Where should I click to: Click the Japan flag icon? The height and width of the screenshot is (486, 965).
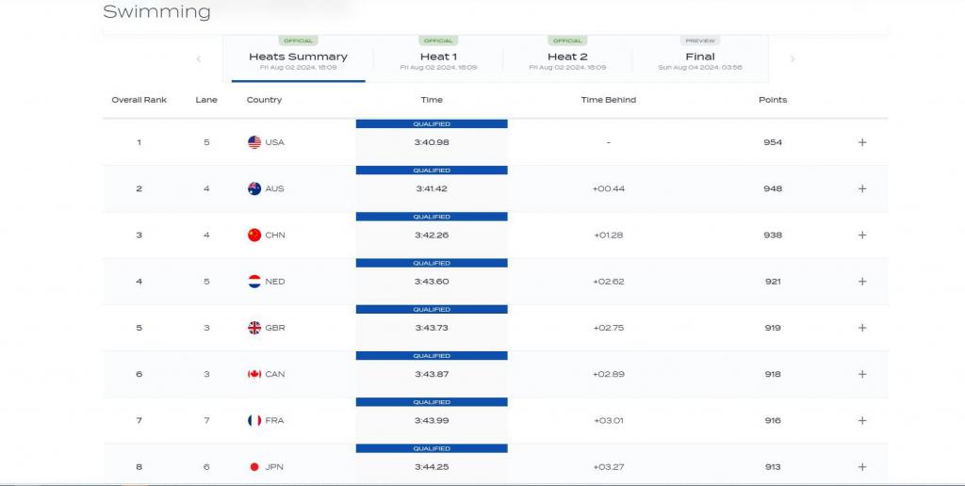(254, 466)
